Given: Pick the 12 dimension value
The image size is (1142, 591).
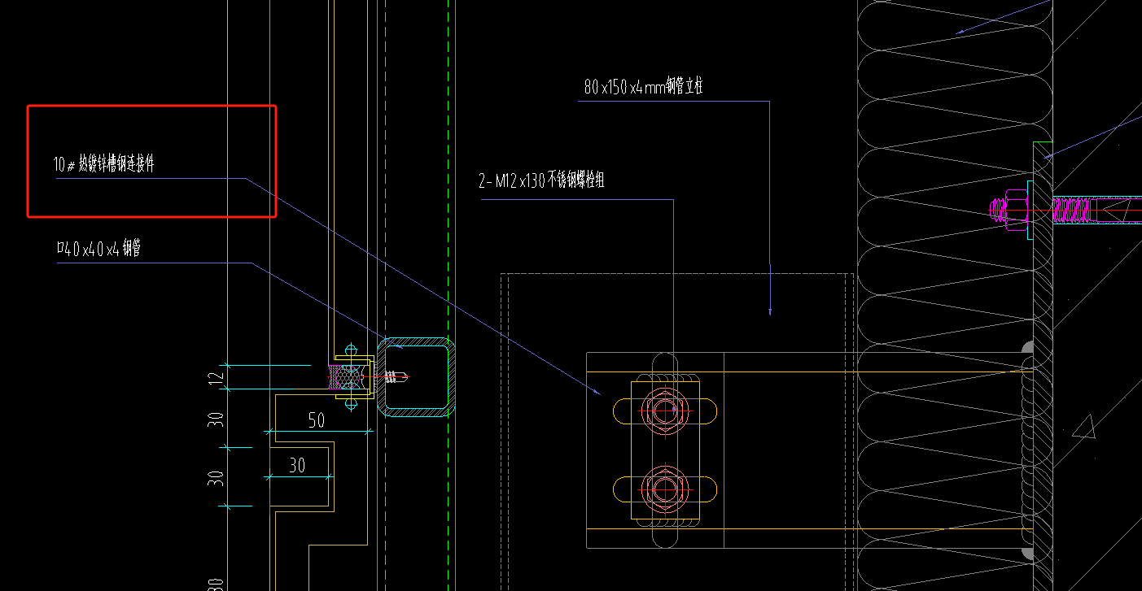Looking at the screenshot, I should [x=215, y=378].
